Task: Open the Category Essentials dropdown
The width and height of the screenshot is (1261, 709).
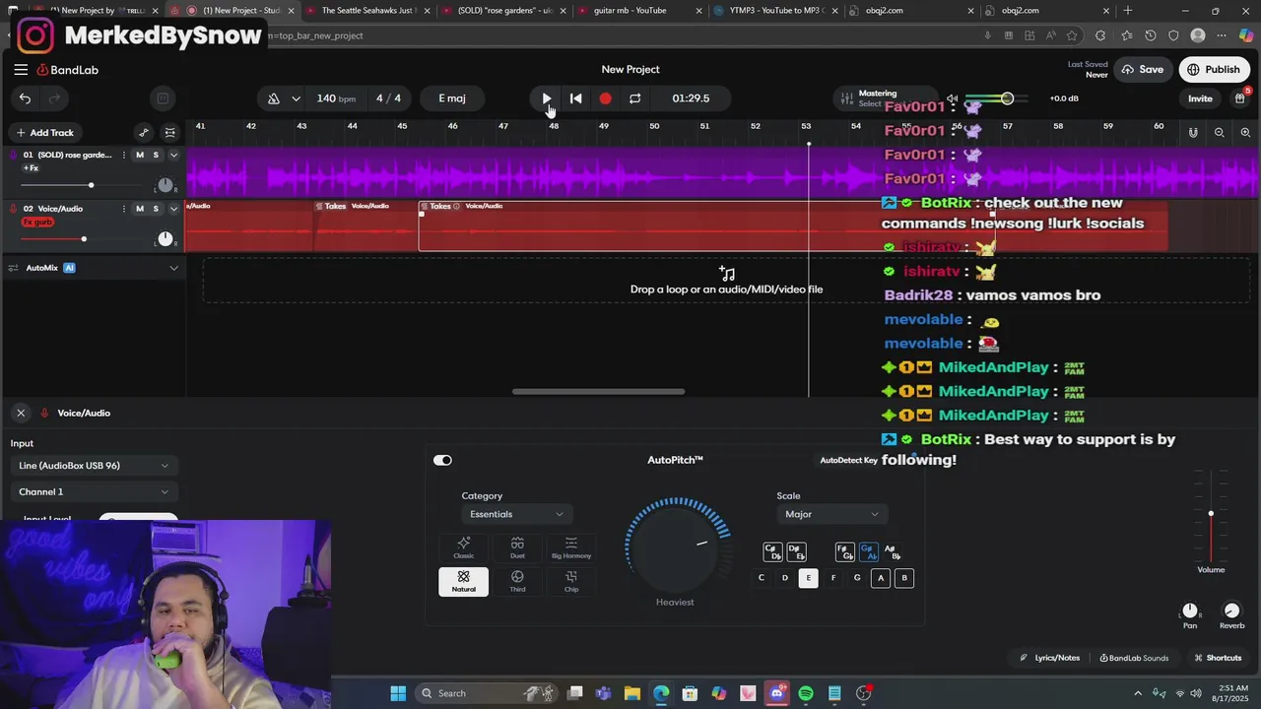Action: (x=517, y=514)
